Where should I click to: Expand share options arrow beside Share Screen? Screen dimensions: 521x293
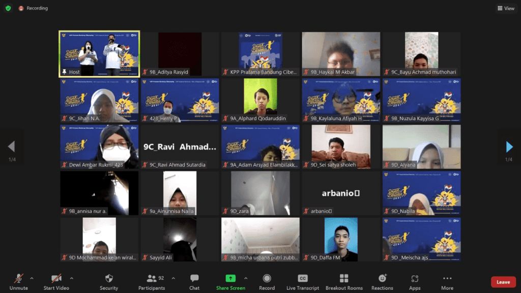pos(246,278)
